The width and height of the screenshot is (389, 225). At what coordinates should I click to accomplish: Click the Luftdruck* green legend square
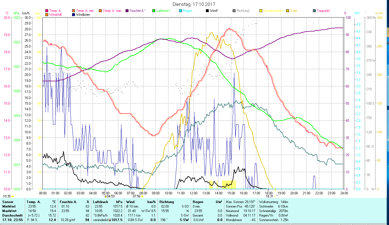point(154,11)
